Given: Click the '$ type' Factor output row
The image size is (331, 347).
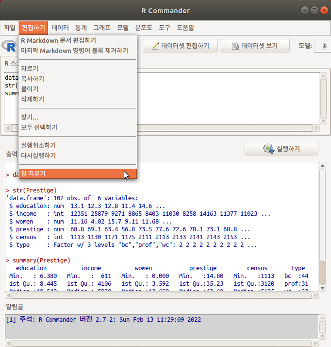Looking at the screenshot, I should tap(133, 245).
